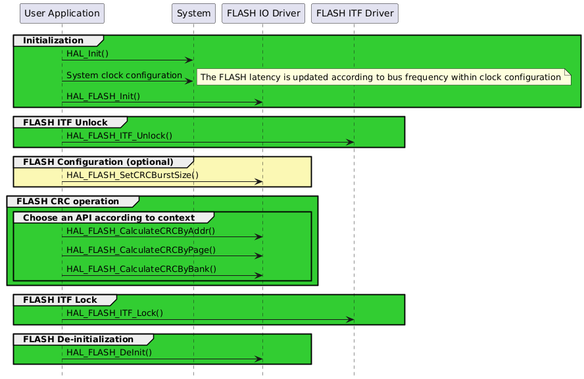This screenshot has height=379, width=584.
Task: Click the FLASH ITF Driver participant box
Action: (x=354, y=13)
